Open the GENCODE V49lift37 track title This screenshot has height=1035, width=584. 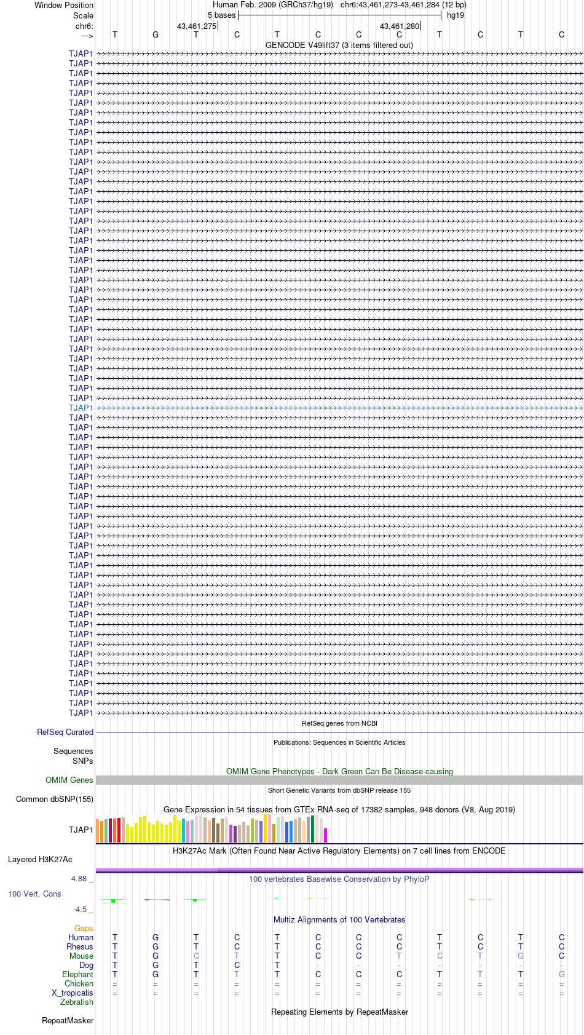tap(339, 45)
